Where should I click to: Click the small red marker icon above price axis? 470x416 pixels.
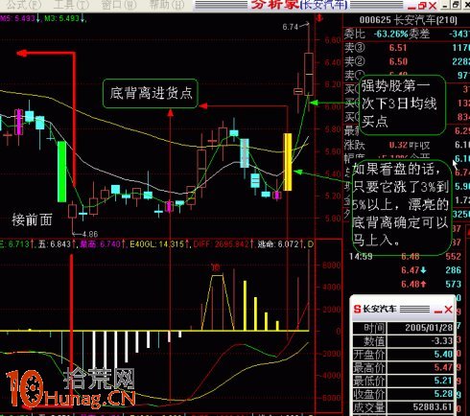pyautogui.click(x=318, y=19)
